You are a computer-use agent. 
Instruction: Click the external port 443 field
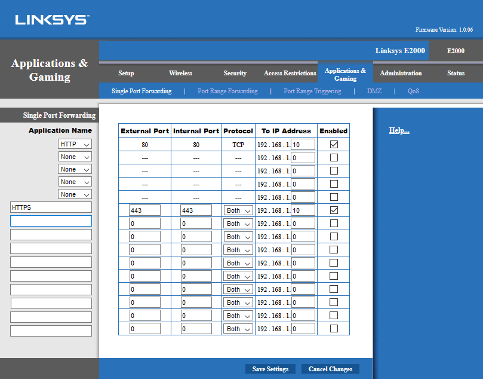(144, 210)
